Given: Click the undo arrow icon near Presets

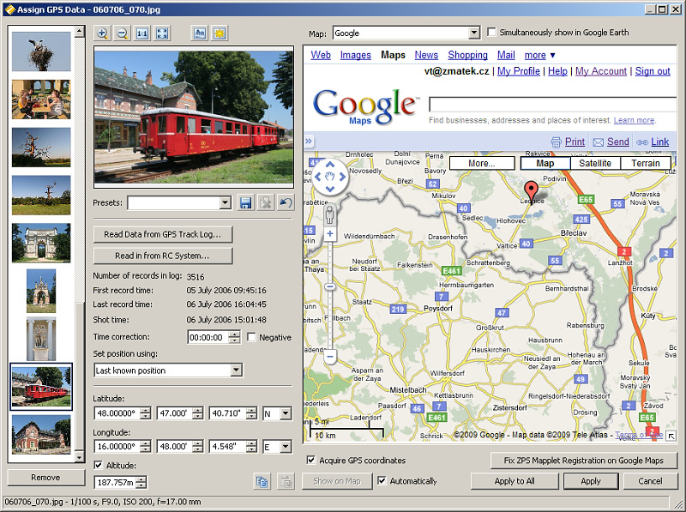Looking at the screenshot, I should click(x=286, y=203).
